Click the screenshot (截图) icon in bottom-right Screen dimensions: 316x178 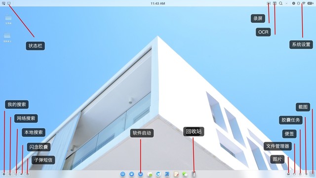point(312,174)
